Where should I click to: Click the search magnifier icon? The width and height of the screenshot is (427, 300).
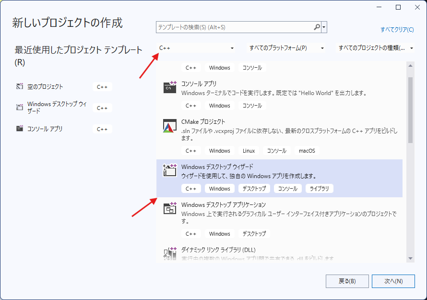(317, 26)
